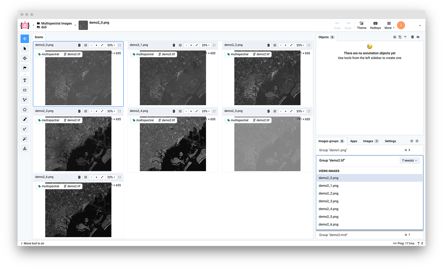Select the Rectangle annotation tool
Image resolution: width=443 pixels, height=271 pixels.
pyautogui.click(x=25, y=90)
